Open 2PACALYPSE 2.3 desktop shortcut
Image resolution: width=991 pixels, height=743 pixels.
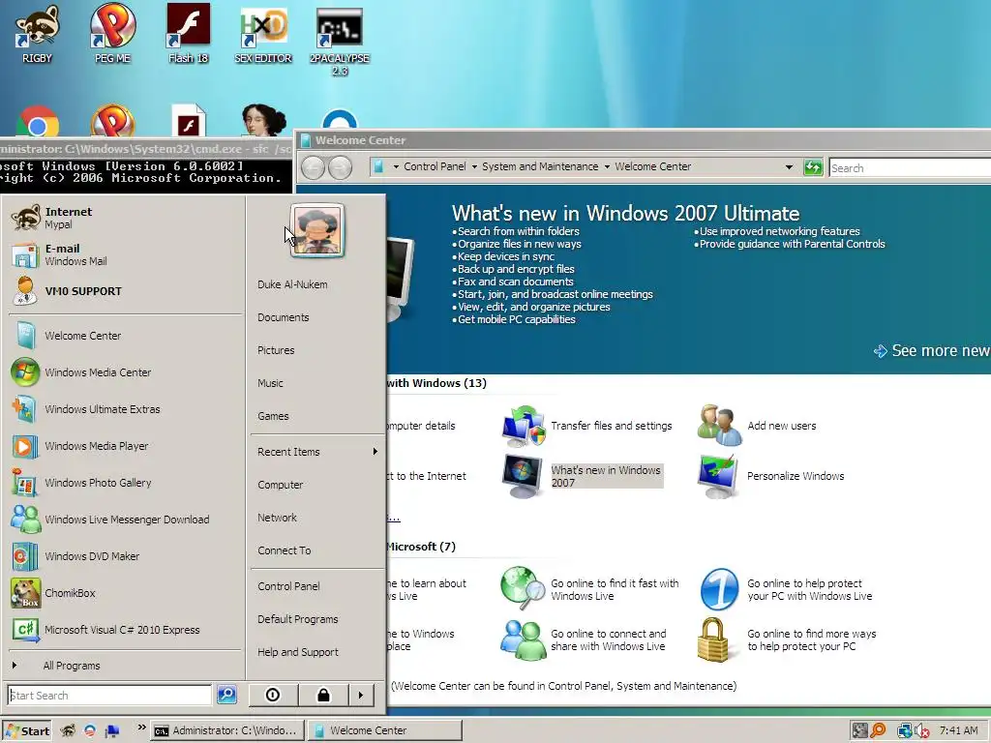tap(340, 41)
